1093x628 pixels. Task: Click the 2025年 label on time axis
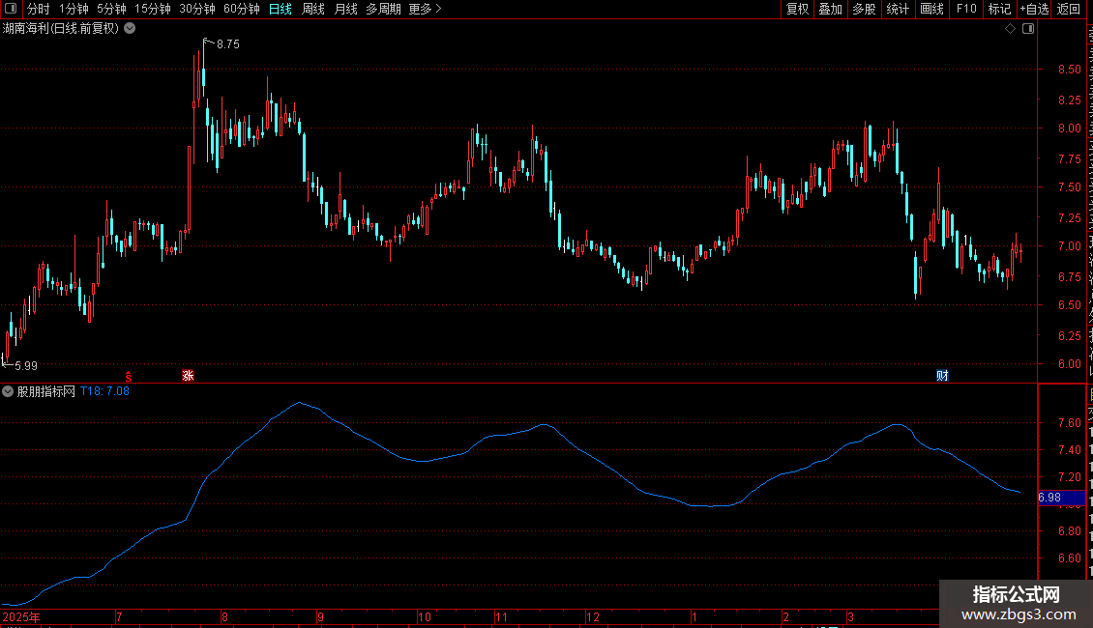pos(21,616)
